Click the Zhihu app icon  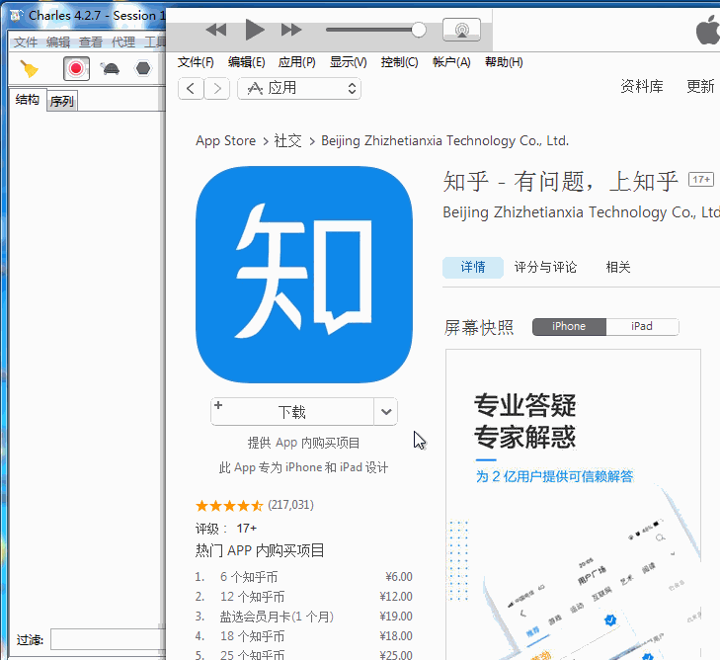pyautogui.click(x=303, y=275)
